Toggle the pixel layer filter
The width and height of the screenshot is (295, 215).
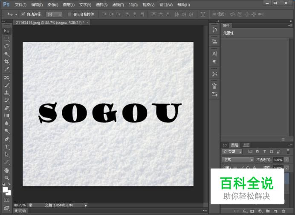(250, 151)
